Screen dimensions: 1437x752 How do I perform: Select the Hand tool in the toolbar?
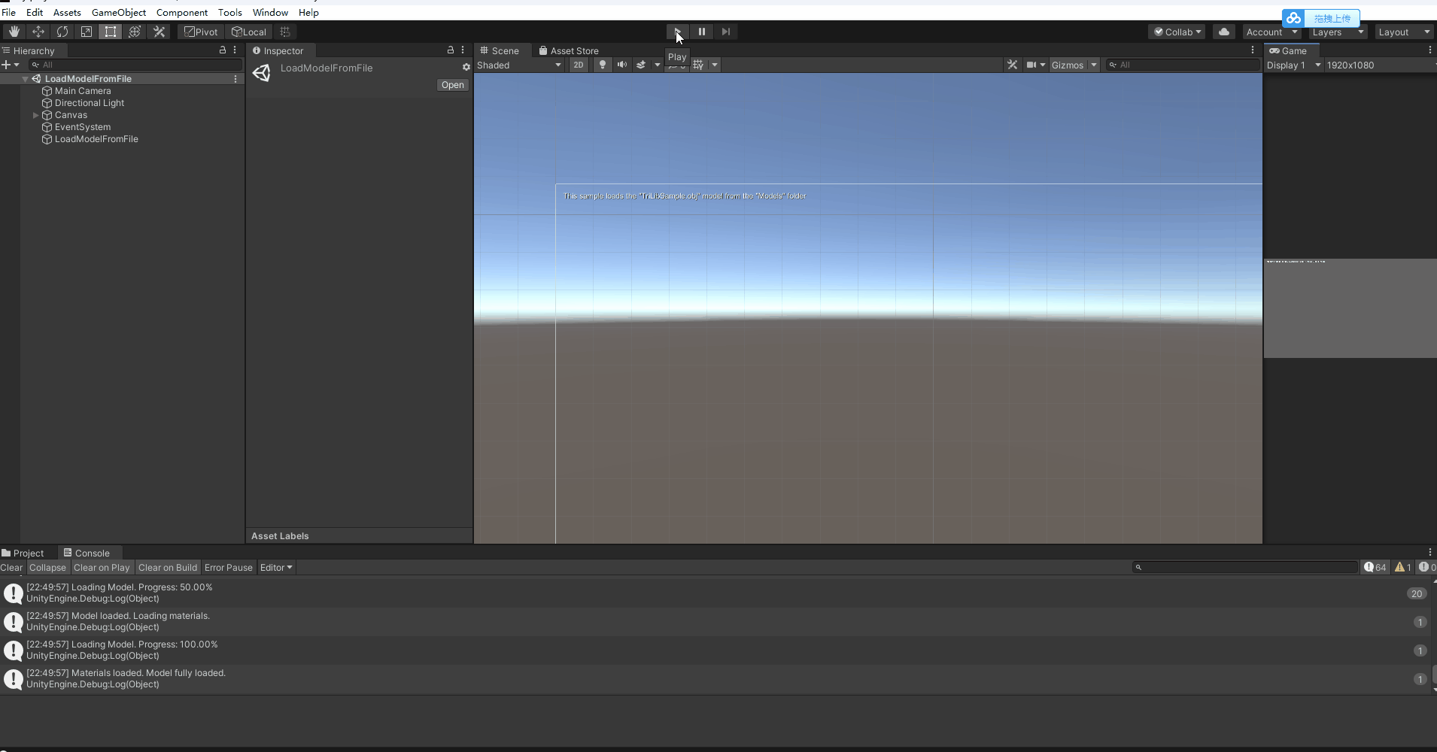[x=13, y=32]
